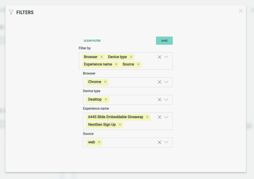
Task: Remove the NextGen Sign Up tag
Action: point(120,125)
